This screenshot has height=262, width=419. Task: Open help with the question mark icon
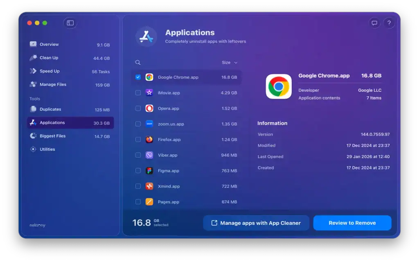click(389, 23)
